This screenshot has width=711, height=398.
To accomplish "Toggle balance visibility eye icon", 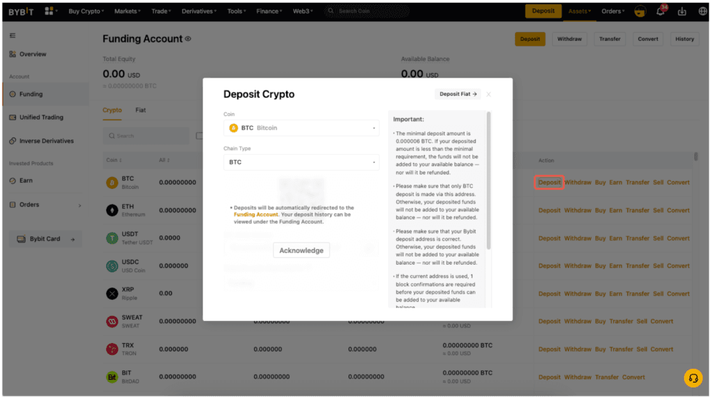I will point(187,39).
